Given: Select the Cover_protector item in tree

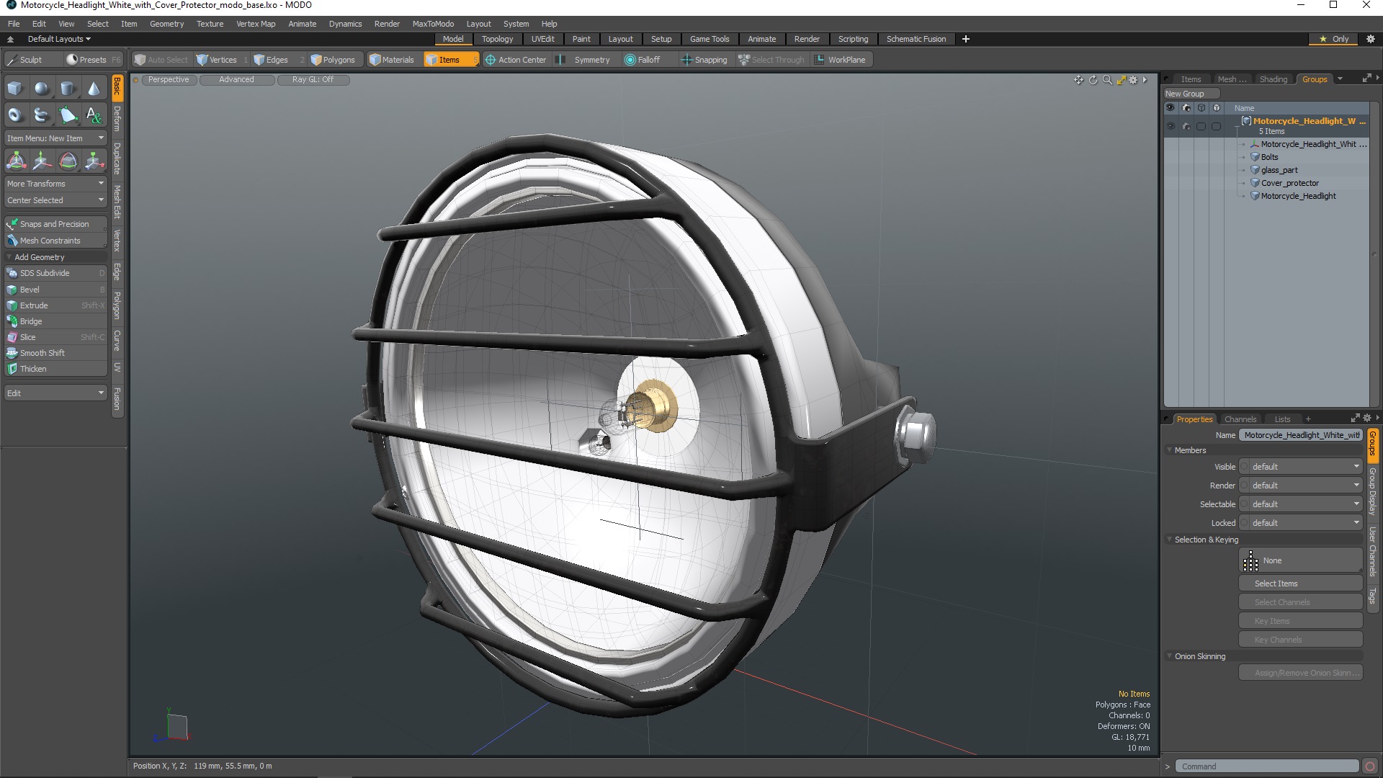Looking at the screenshot, I should click(x=1289, y=183).
